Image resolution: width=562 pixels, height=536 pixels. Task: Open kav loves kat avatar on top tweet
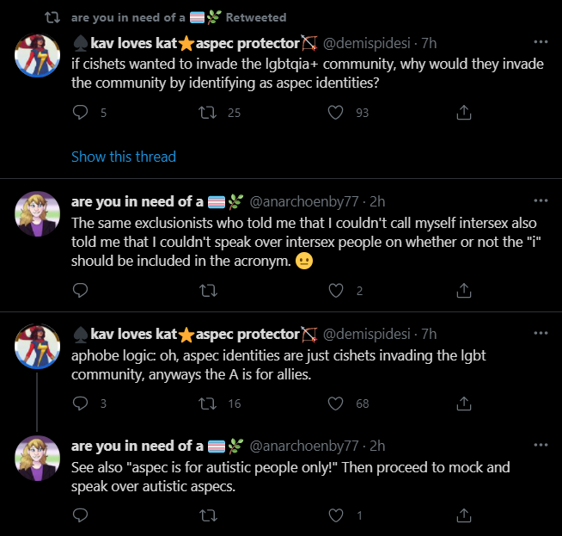(x=37, y=55)
